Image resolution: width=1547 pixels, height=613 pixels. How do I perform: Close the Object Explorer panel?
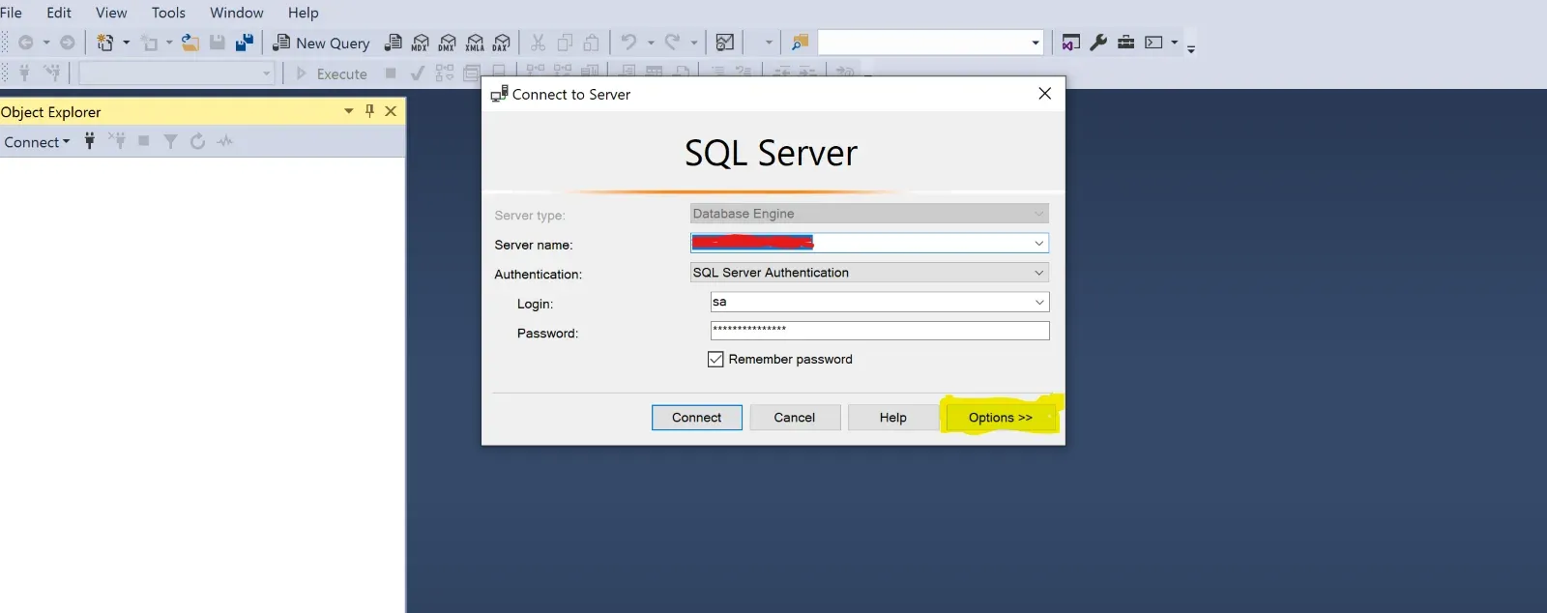click(391, 111)
